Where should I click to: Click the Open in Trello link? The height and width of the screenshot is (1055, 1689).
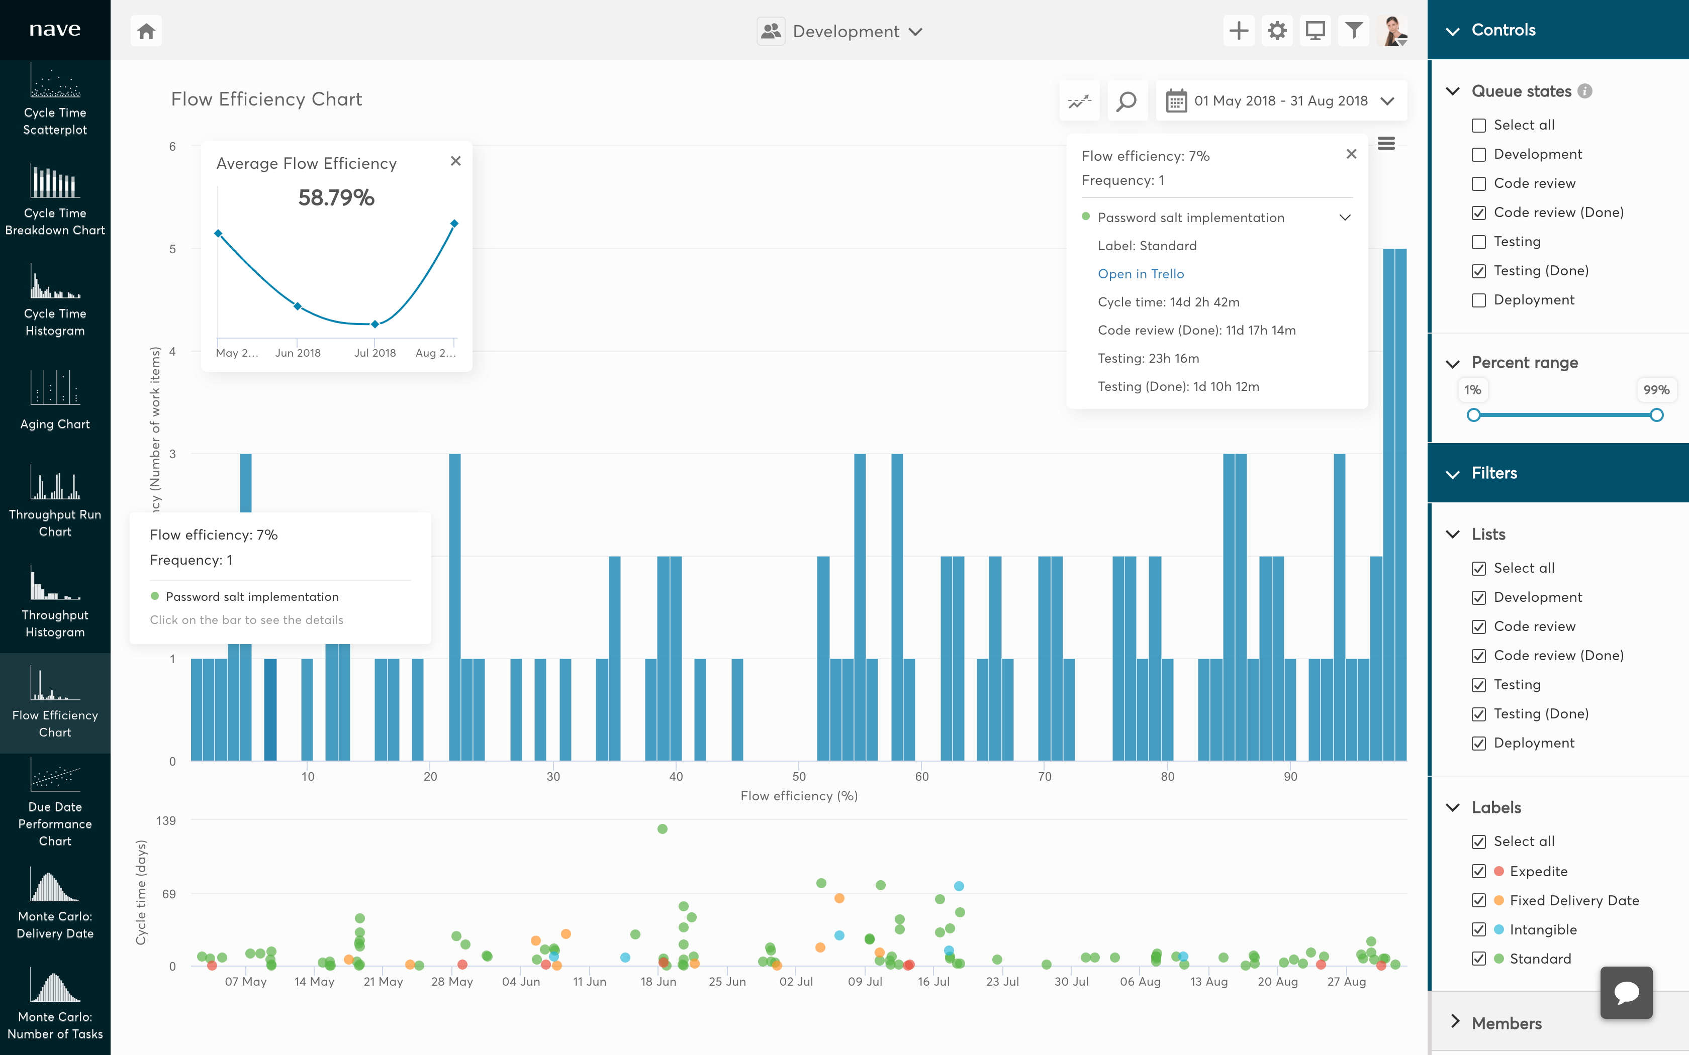click(1141, 274)
